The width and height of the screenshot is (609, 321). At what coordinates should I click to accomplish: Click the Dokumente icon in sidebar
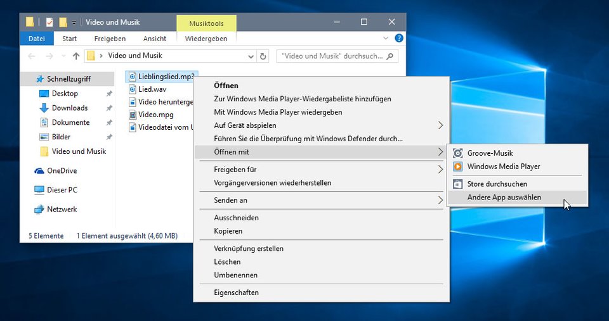[x=44, y=122]
